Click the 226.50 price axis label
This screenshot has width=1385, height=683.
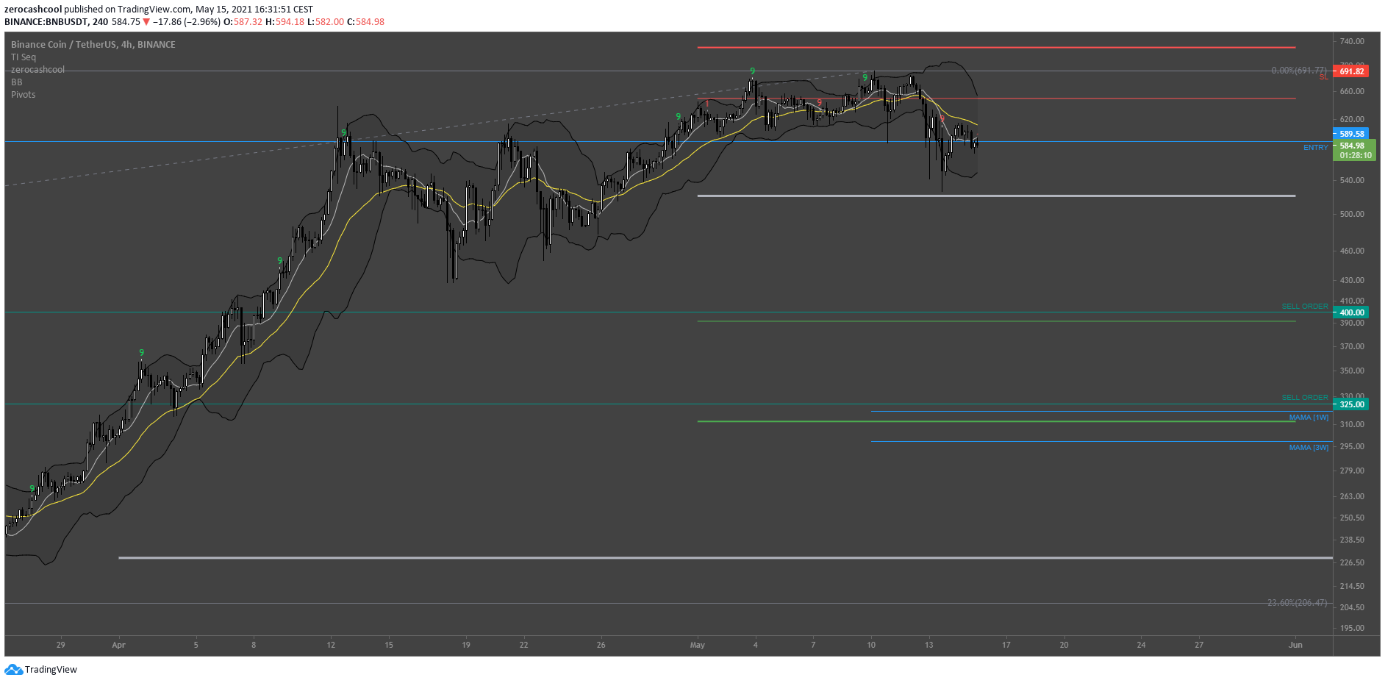click(x=1352, y=562)
